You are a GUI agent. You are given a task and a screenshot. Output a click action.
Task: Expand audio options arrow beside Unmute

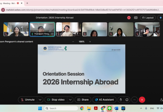[40, 100]
